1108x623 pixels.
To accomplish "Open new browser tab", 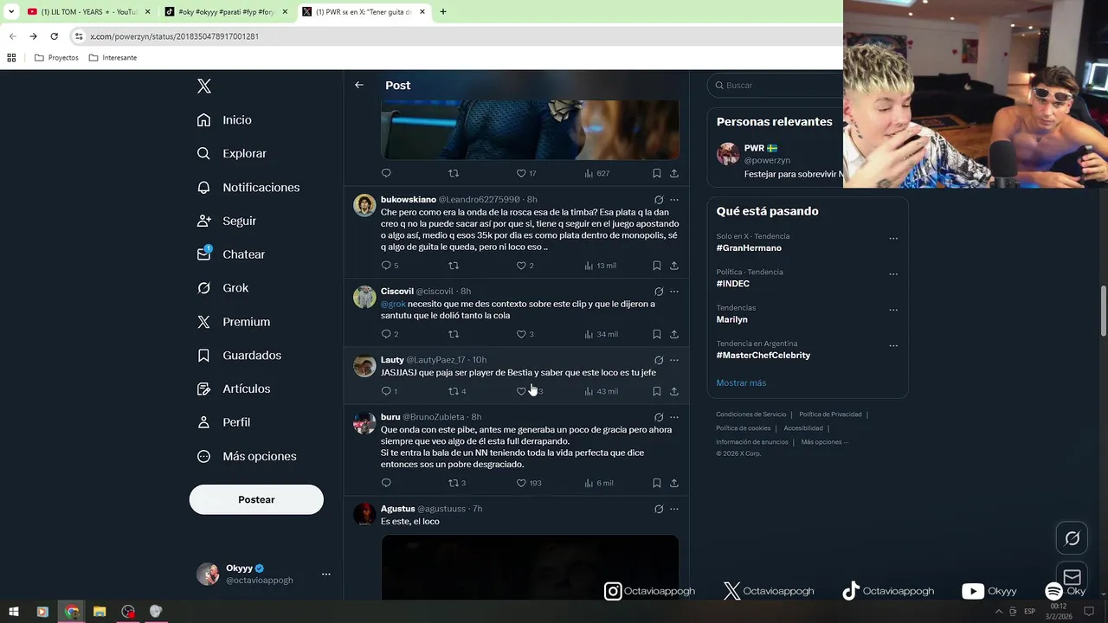I will [443, 12].
